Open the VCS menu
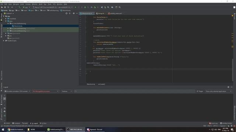This screenshot has height=132, width=236. tap(54, 4)
